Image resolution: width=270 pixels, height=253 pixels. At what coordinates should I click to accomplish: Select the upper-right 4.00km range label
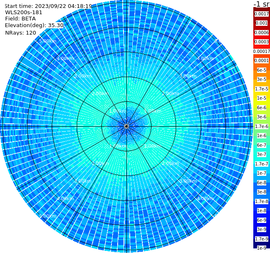tap(206, 58)
